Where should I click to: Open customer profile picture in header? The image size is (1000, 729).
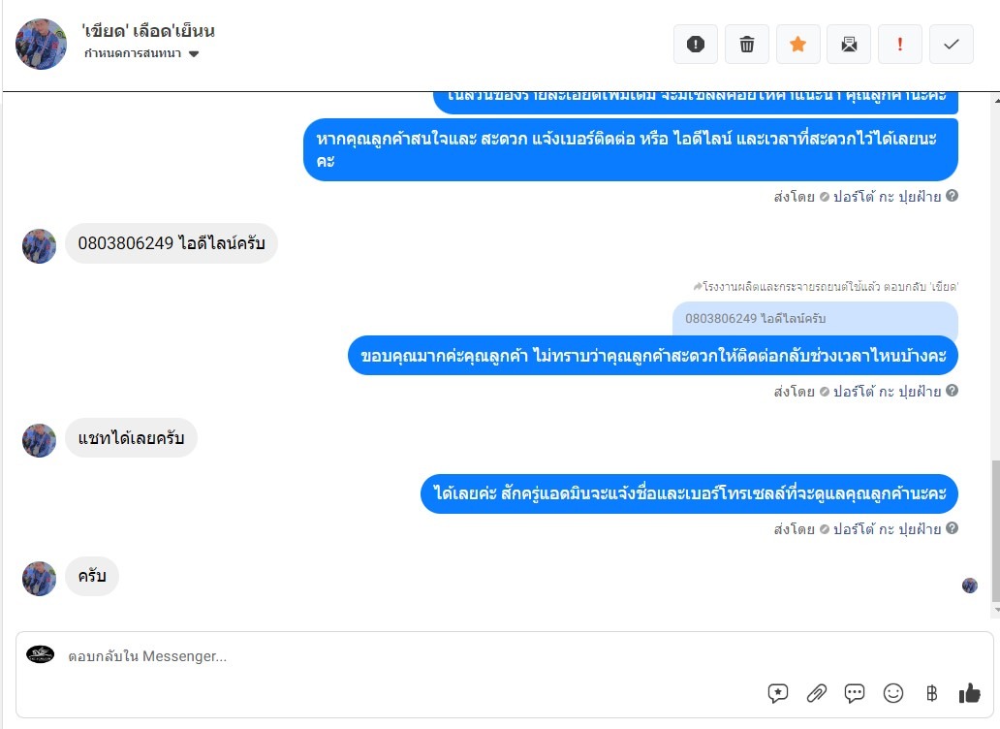pyautogui.click(x=41, y=44)
